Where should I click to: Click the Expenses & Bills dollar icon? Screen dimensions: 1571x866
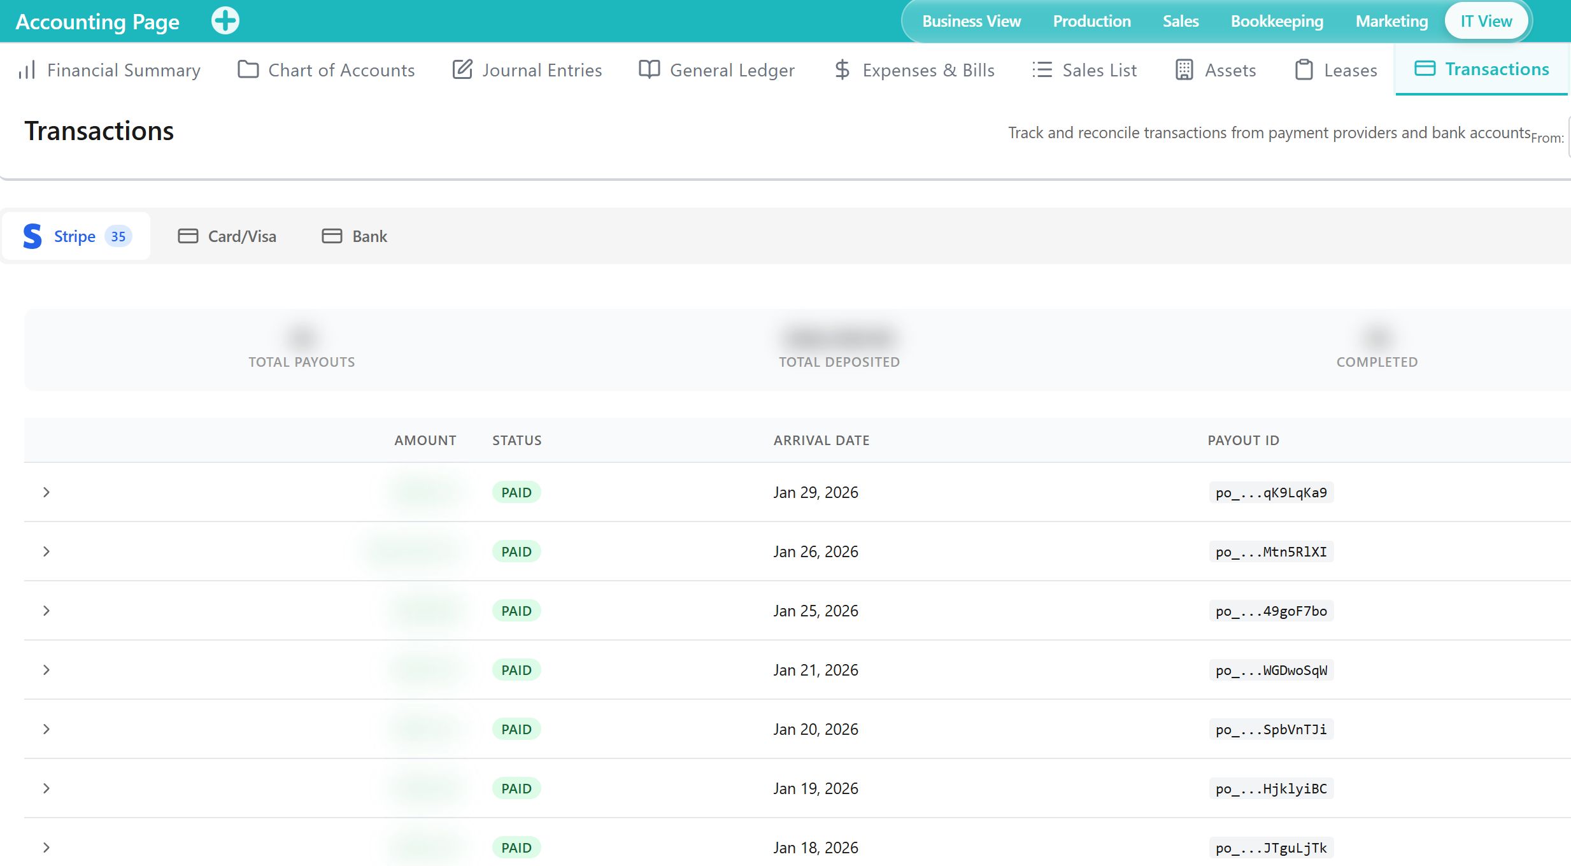842,69
